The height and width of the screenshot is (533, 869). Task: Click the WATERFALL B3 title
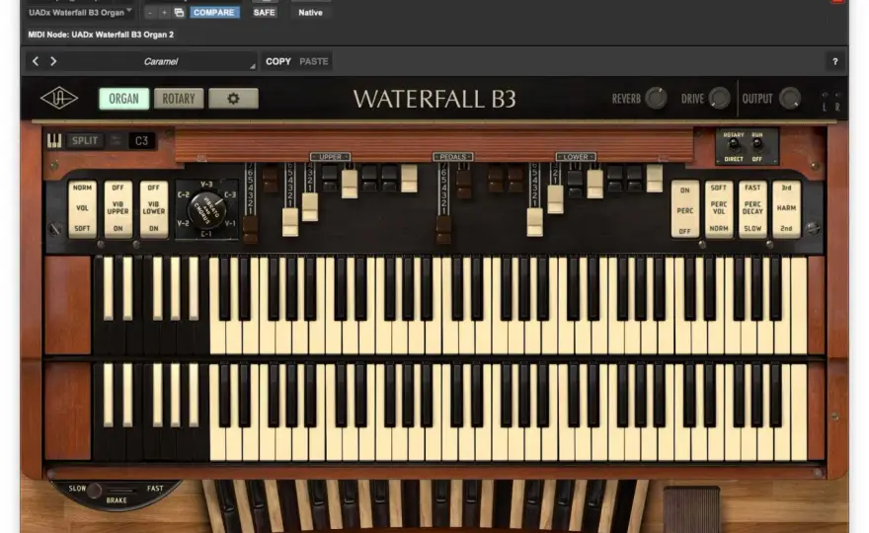pos(434,99)
